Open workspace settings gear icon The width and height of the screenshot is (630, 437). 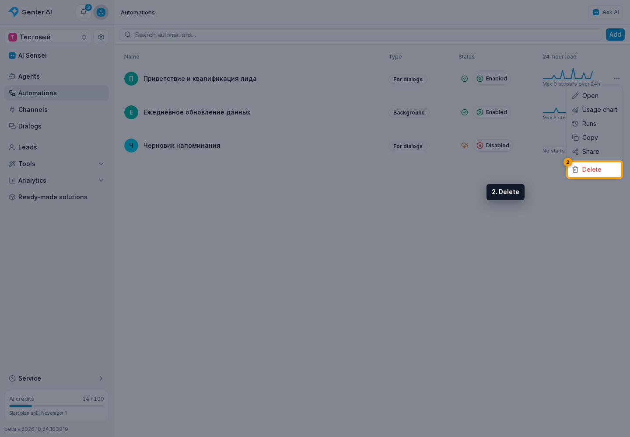point(101,37)
